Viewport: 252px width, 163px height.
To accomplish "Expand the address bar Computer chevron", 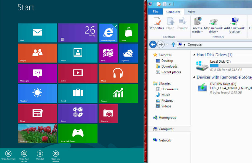I will click(185, 44).
